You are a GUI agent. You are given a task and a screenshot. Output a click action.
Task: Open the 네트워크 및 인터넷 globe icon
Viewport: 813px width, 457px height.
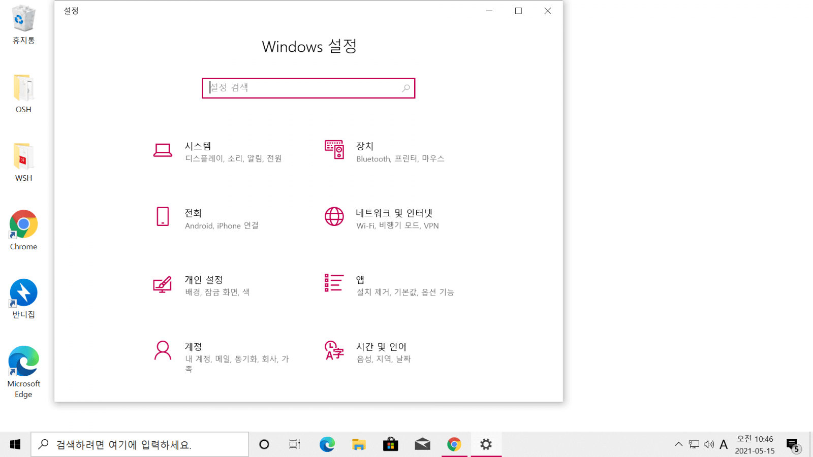click(x=334, y=216)
